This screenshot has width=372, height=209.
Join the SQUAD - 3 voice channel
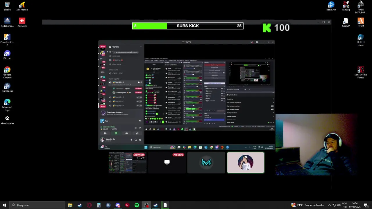126,101
